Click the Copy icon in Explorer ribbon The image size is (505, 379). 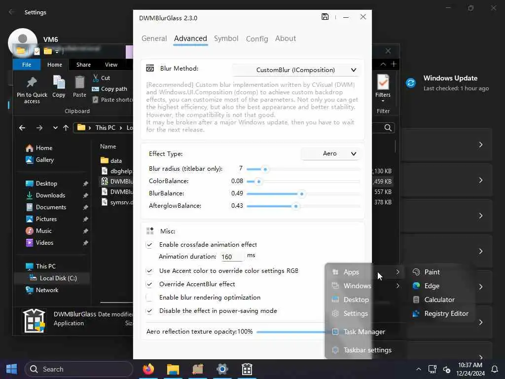[x=59, y=86]
